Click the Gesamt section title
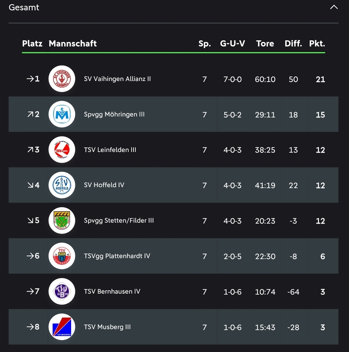349x352 pixels. click(24, 7)
